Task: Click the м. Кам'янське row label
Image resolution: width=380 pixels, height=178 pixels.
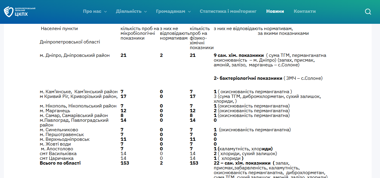Action: [x=56, y=92]
